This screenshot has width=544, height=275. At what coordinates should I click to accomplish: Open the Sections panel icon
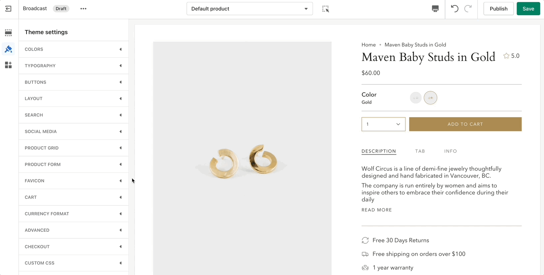(8, 33)
